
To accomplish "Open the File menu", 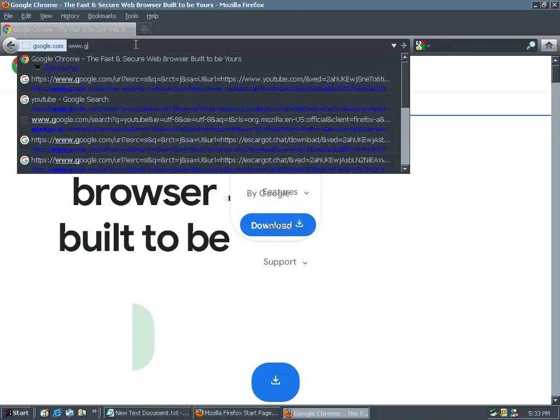I will tap(8, 16).
